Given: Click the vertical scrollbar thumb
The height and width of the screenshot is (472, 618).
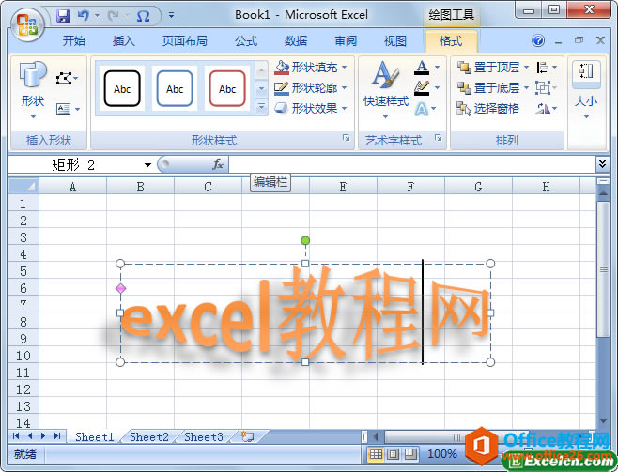Looking at the screenshot, I should pos(603,269).
